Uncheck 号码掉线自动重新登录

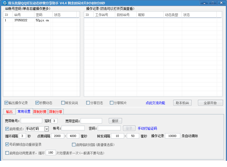(x=7, y=144)
